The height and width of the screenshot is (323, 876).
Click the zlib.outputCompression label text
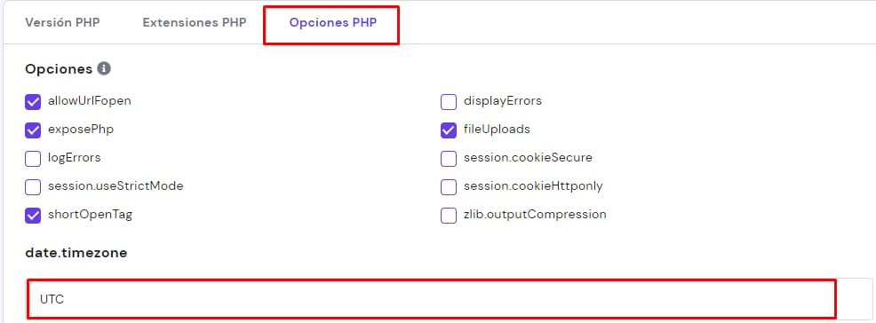pos(535,214)
